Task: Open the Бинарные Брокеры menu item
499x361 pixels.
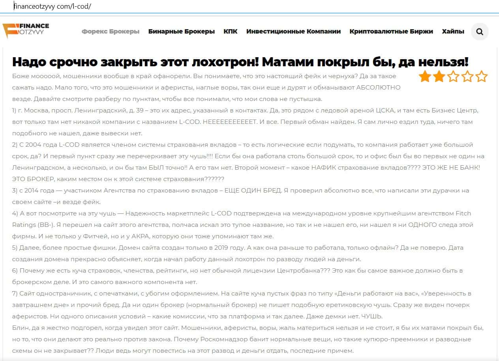Action: click(x=182, y=32)
